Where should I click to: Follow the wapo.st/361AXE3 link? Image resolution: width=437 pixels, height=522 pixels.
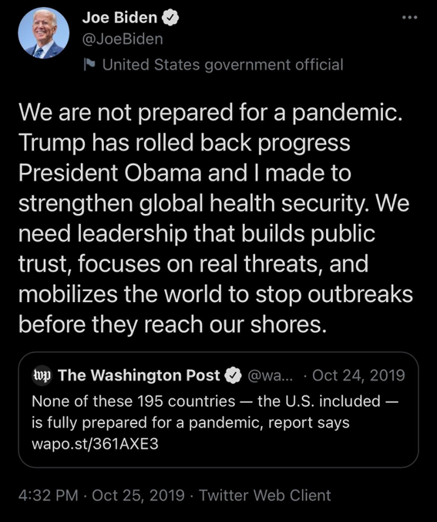[x=95, y=444]
